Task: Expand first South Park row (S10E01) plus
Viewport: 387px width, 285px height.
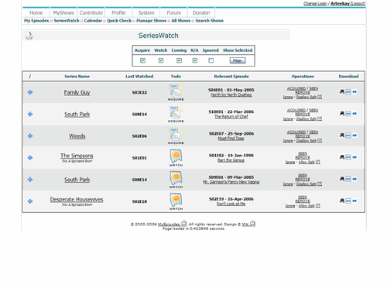Action: point(30,114)
